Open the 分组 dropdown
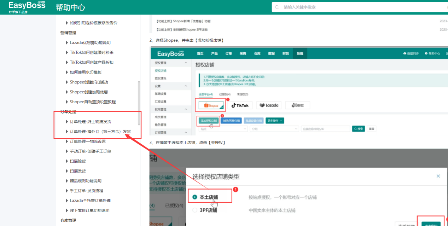 point(274,129)
